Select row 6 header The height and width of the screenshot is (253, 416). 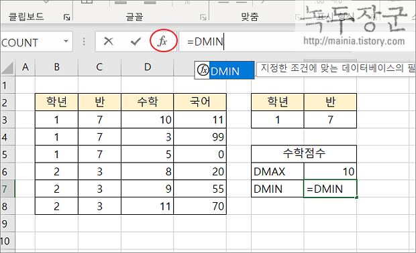tap(7, 172)
